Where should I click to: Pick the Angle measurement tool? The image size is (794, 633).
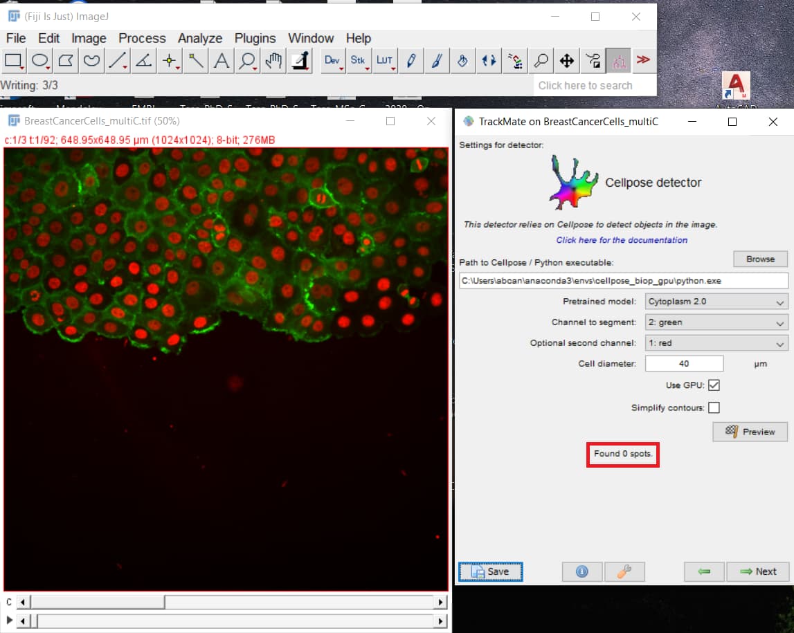click(143, 61)
